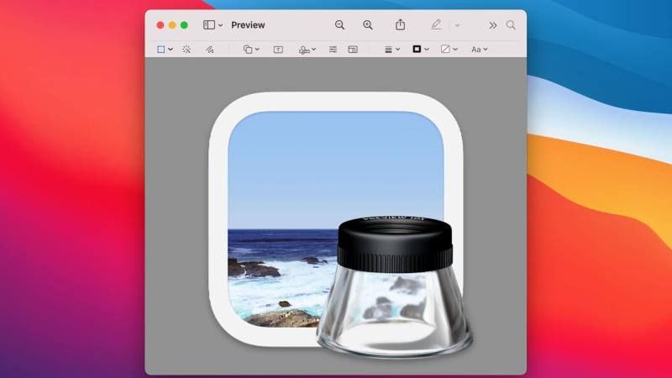
Task: Click the Preview window title text
Action: coord(248,25)
